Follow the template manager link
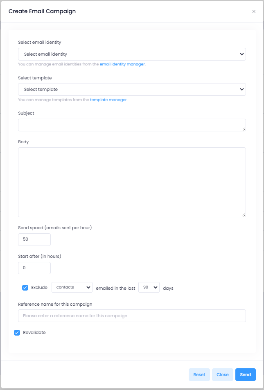Image resolution: width=264 pixels, height=390 pixels. coord(108,100)
